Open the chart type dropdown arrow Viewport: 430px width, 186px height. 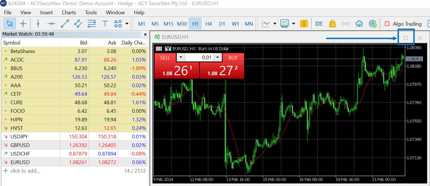coord(275,24)
